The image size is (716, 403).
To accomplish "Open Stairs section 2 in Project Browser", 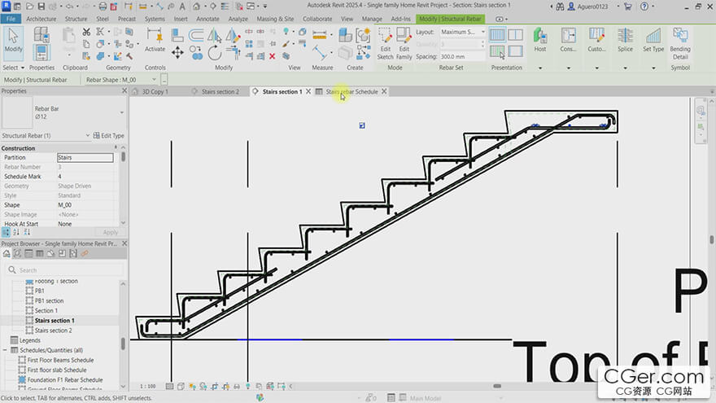I will [x=53, y=331].
